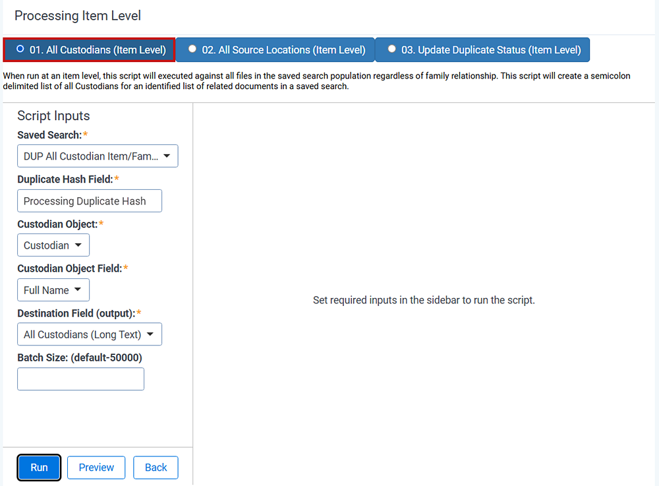Click the Batch Size (default-50000) label
This screenshot has height=486, width=659.
click(x=80, y=358)
